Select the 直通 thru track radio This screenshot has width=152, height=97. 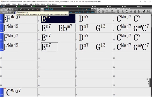coord(123,6)
